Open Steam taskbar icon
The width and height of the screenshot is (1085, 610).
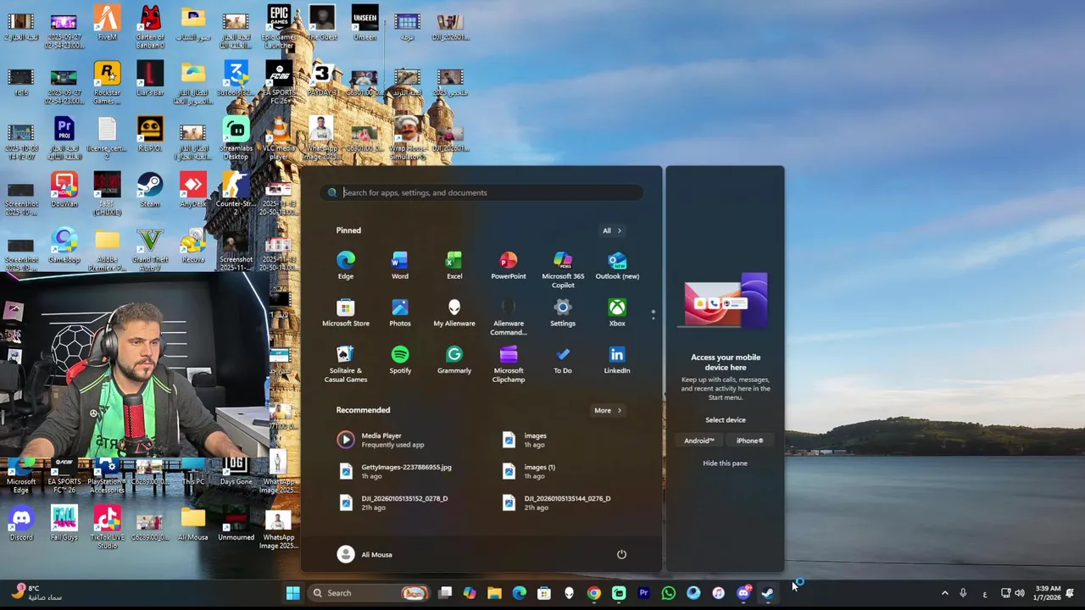768,593
